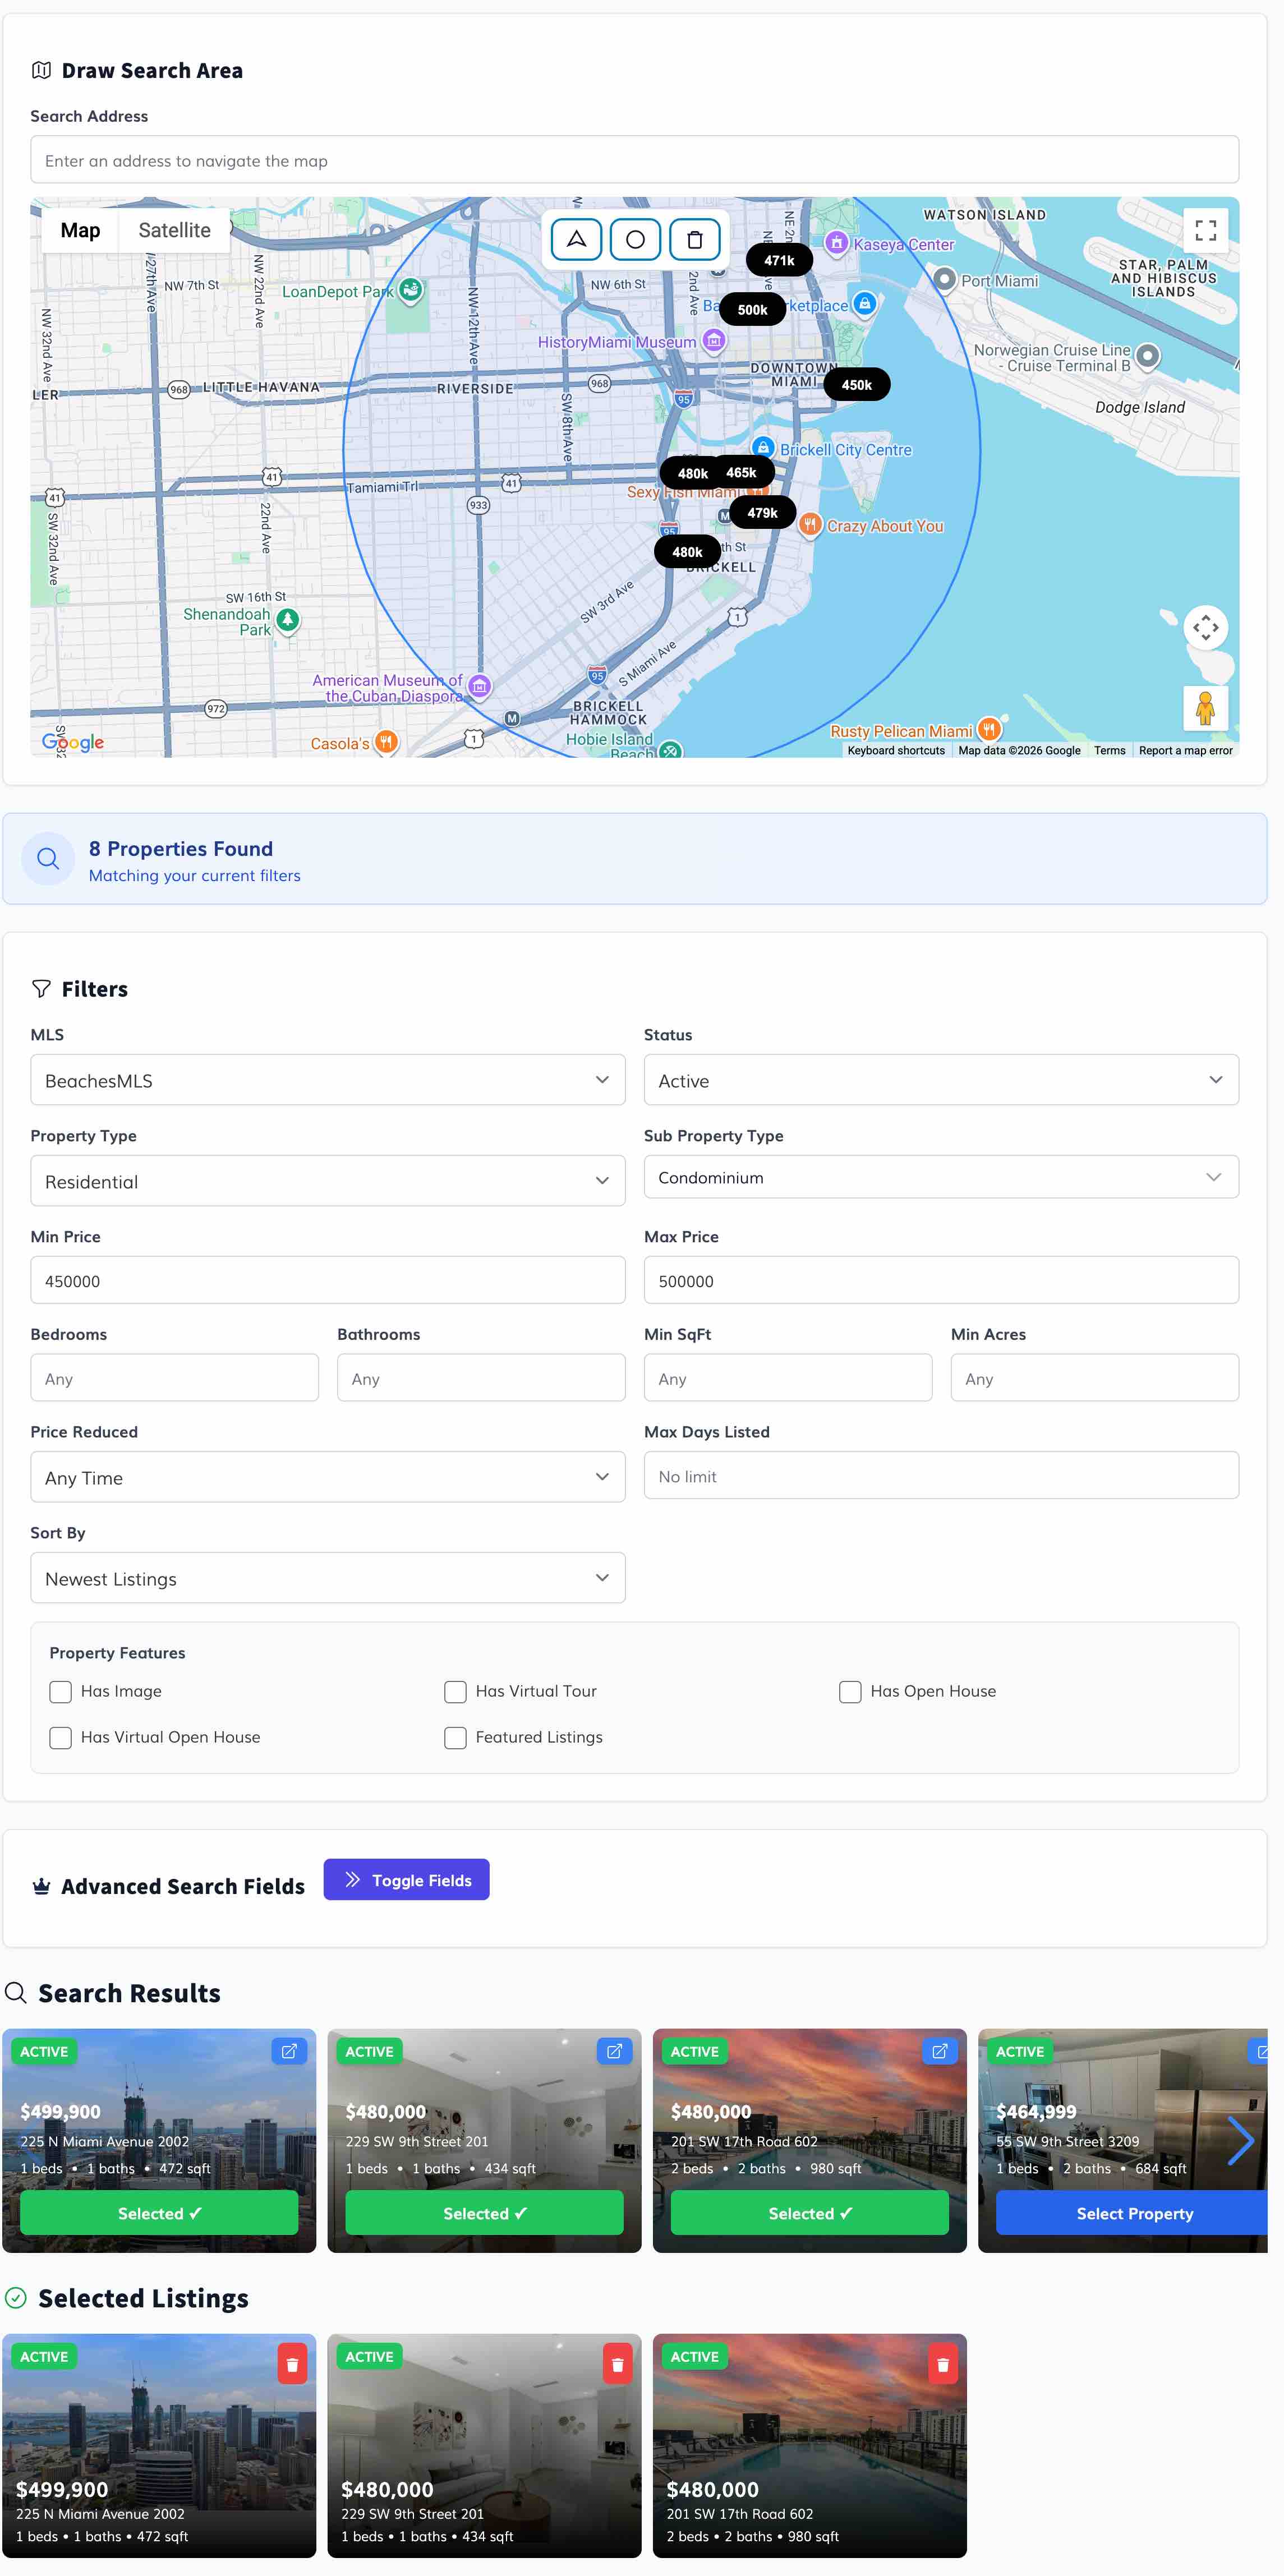Open 229 SW 9th Street listing external link

[614, 2051]
